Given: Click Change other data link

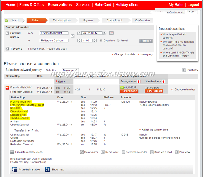Looking at the screenshot, I should click(x=124, y=54).
